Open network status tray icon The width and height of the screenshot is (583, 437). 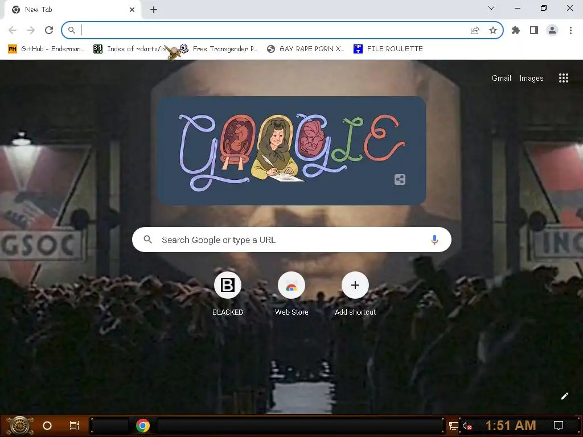(x=453, y=426)
